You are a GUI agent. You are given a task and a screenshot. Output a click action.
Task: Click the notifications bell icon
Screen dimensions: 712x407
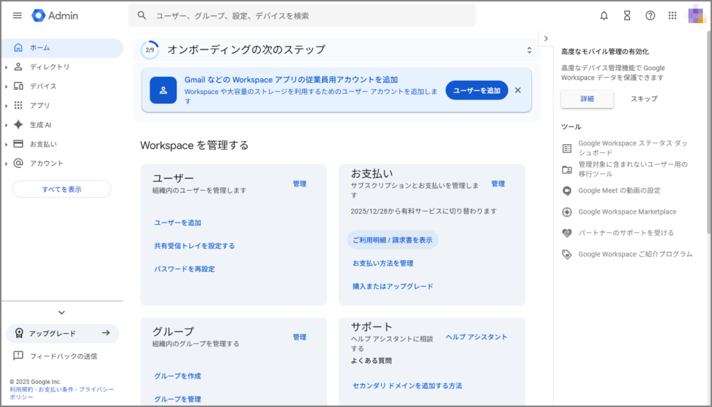click(604, 15)
